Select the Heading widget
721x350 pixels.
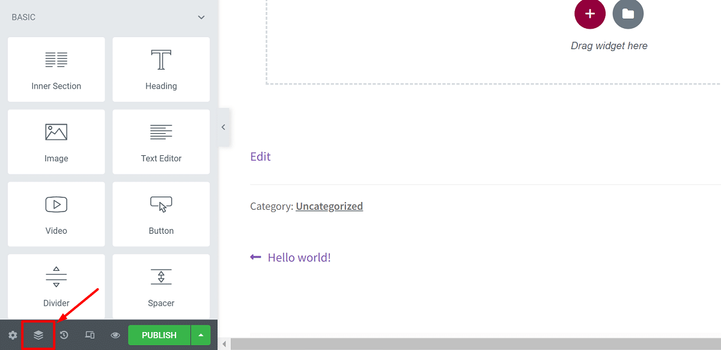[x=161, y=70]
